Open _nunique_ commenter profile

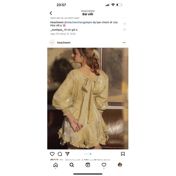pyautogui.click(x=57, y=30)
